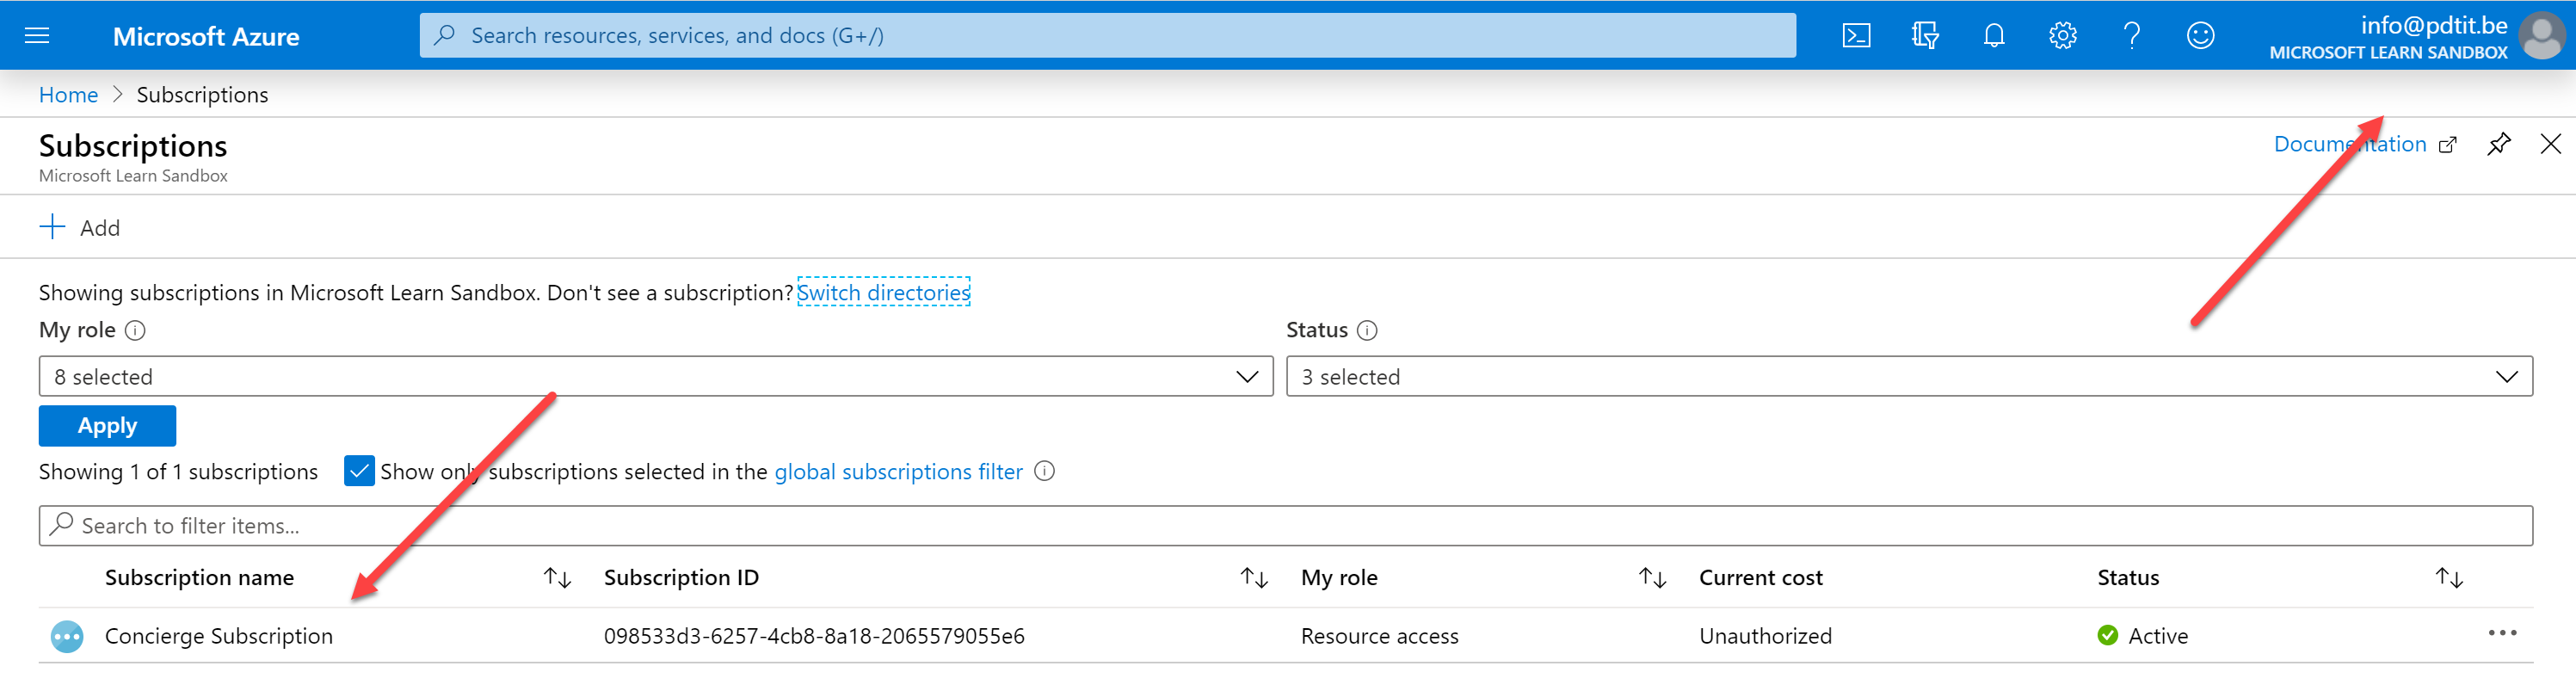
Task: Click the Switch directories link
Action: [883, 292]
